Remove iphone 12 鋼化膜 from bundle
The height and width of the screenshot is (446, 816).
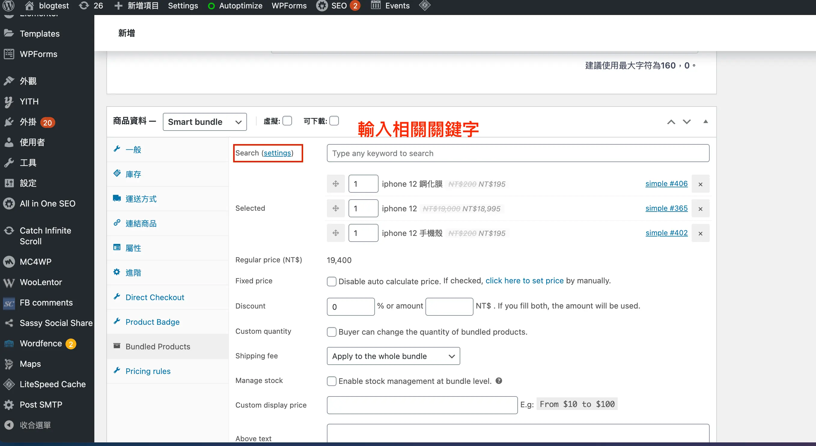[x=700, y=184]
